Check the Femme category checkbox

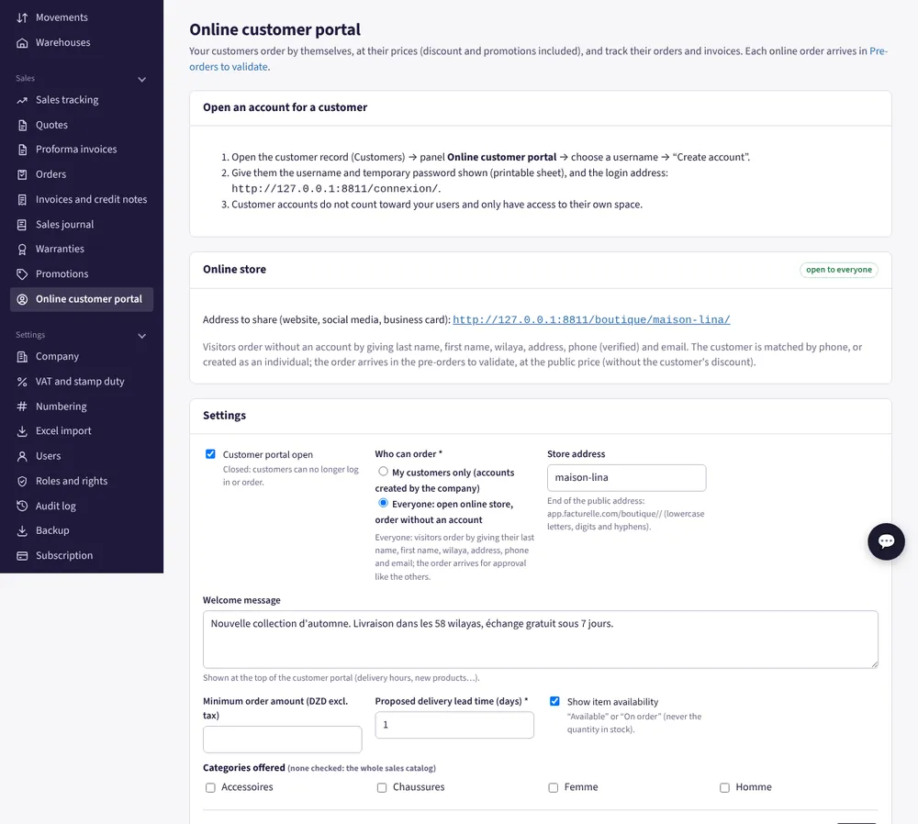(554, 787)
